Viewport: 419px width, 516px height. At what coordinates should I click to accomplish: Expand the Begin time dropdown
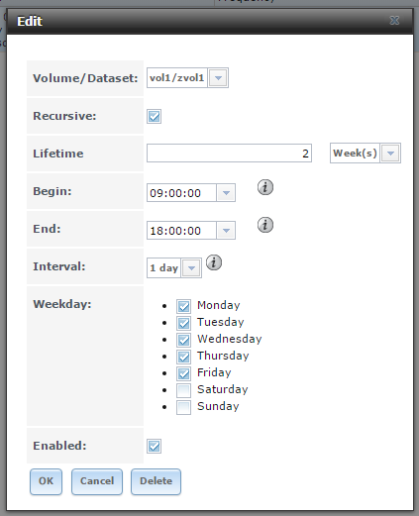(x=226, y=193)
